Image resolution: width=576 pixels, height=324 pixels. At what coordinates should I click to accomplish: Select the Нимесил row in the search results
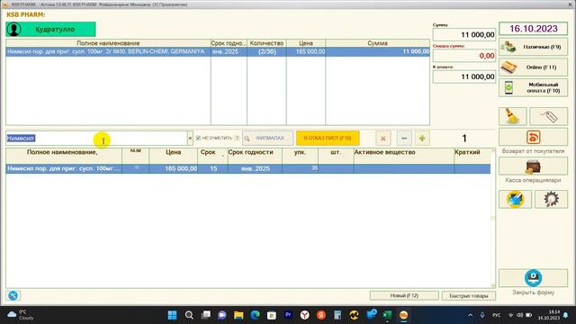pyautogui.click(x=248, y=168)
